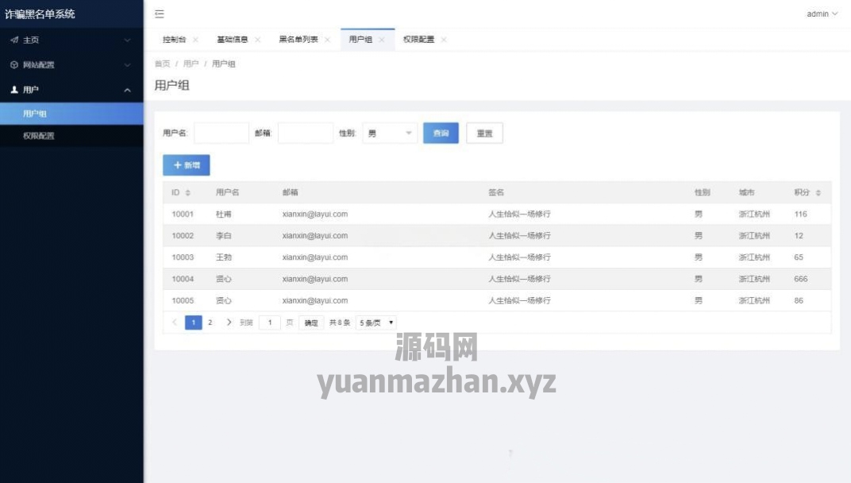Switch to the 黑名单列表 tab
This screenshot has height=483, width=851.
[298, 40]
